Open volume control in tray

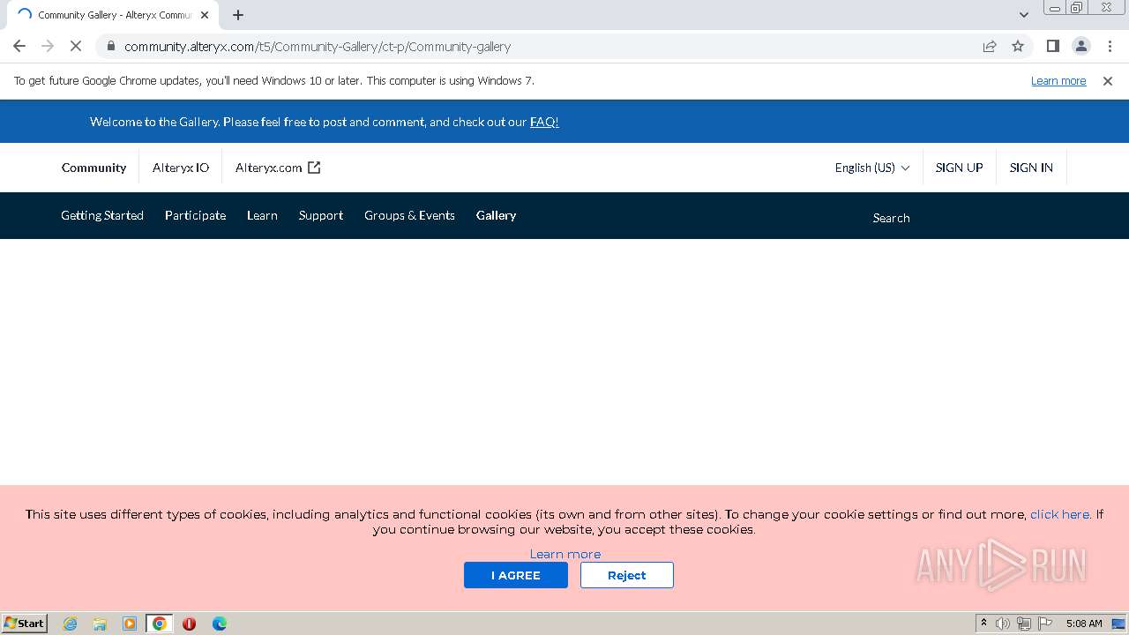[1003, 624]
